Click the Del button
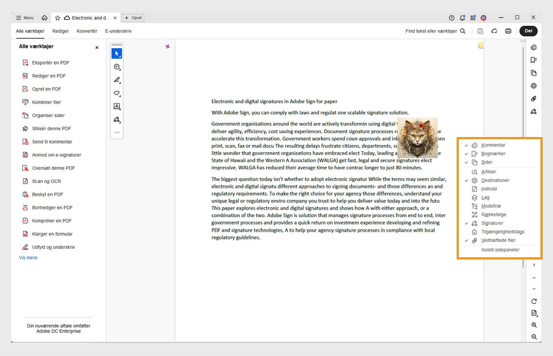Image resolution: width=553 pixels, height=356 pixels. click(528, 31)
